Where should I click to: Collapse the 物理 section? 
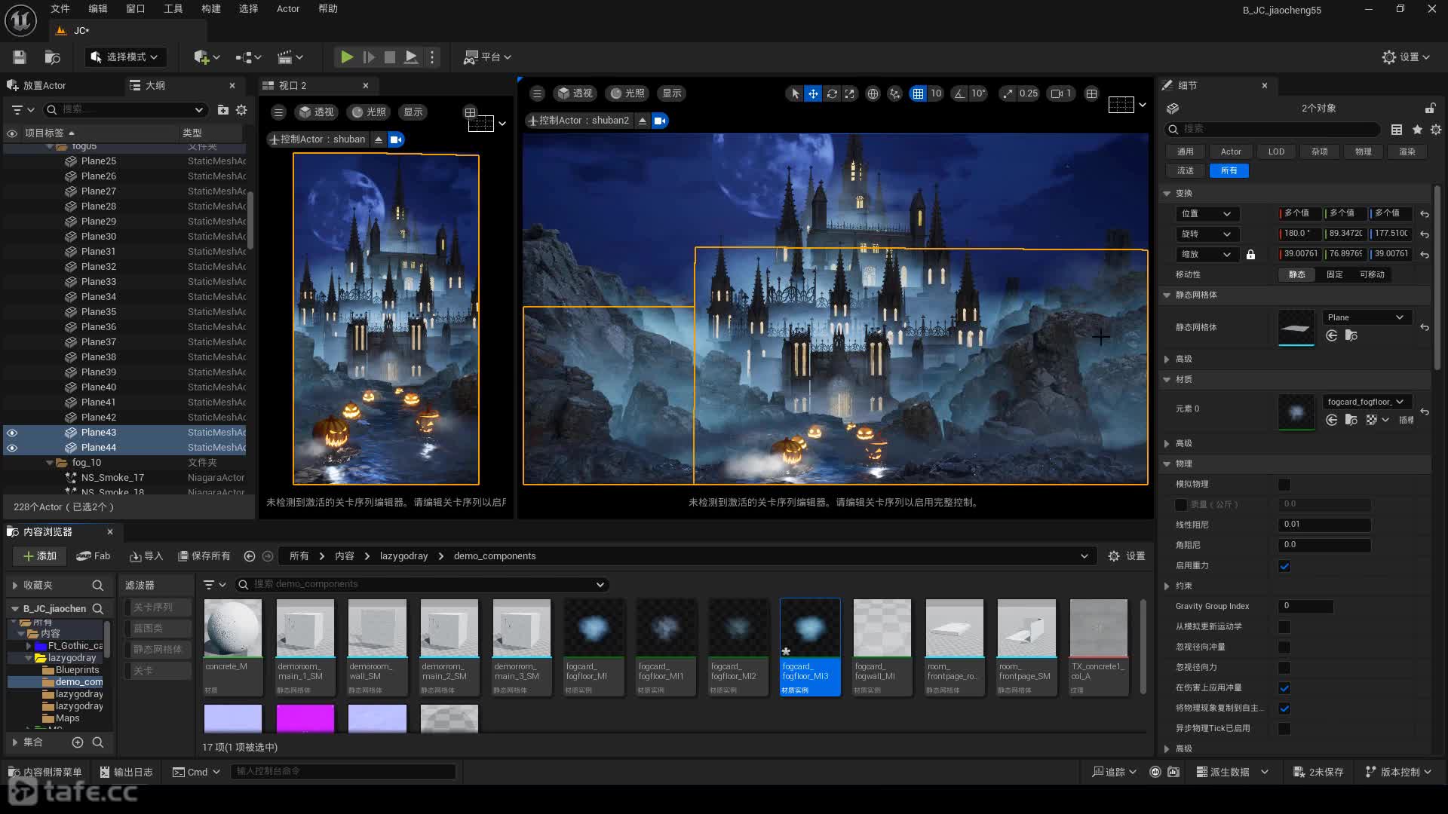point(1167,464)
